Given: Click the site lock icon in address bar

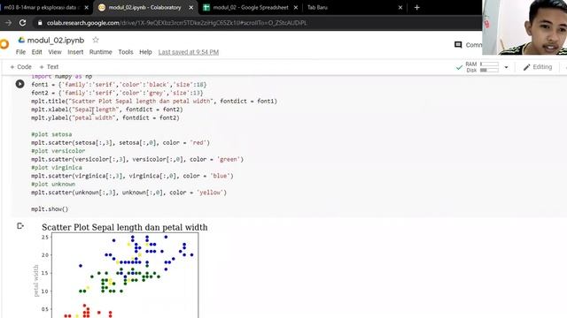Looking at the screenshot, I should coord(40,23).
